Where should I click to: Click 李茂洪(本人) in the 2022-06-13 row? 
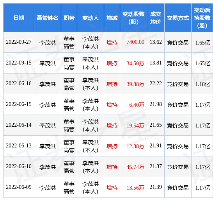click(91, 146)
